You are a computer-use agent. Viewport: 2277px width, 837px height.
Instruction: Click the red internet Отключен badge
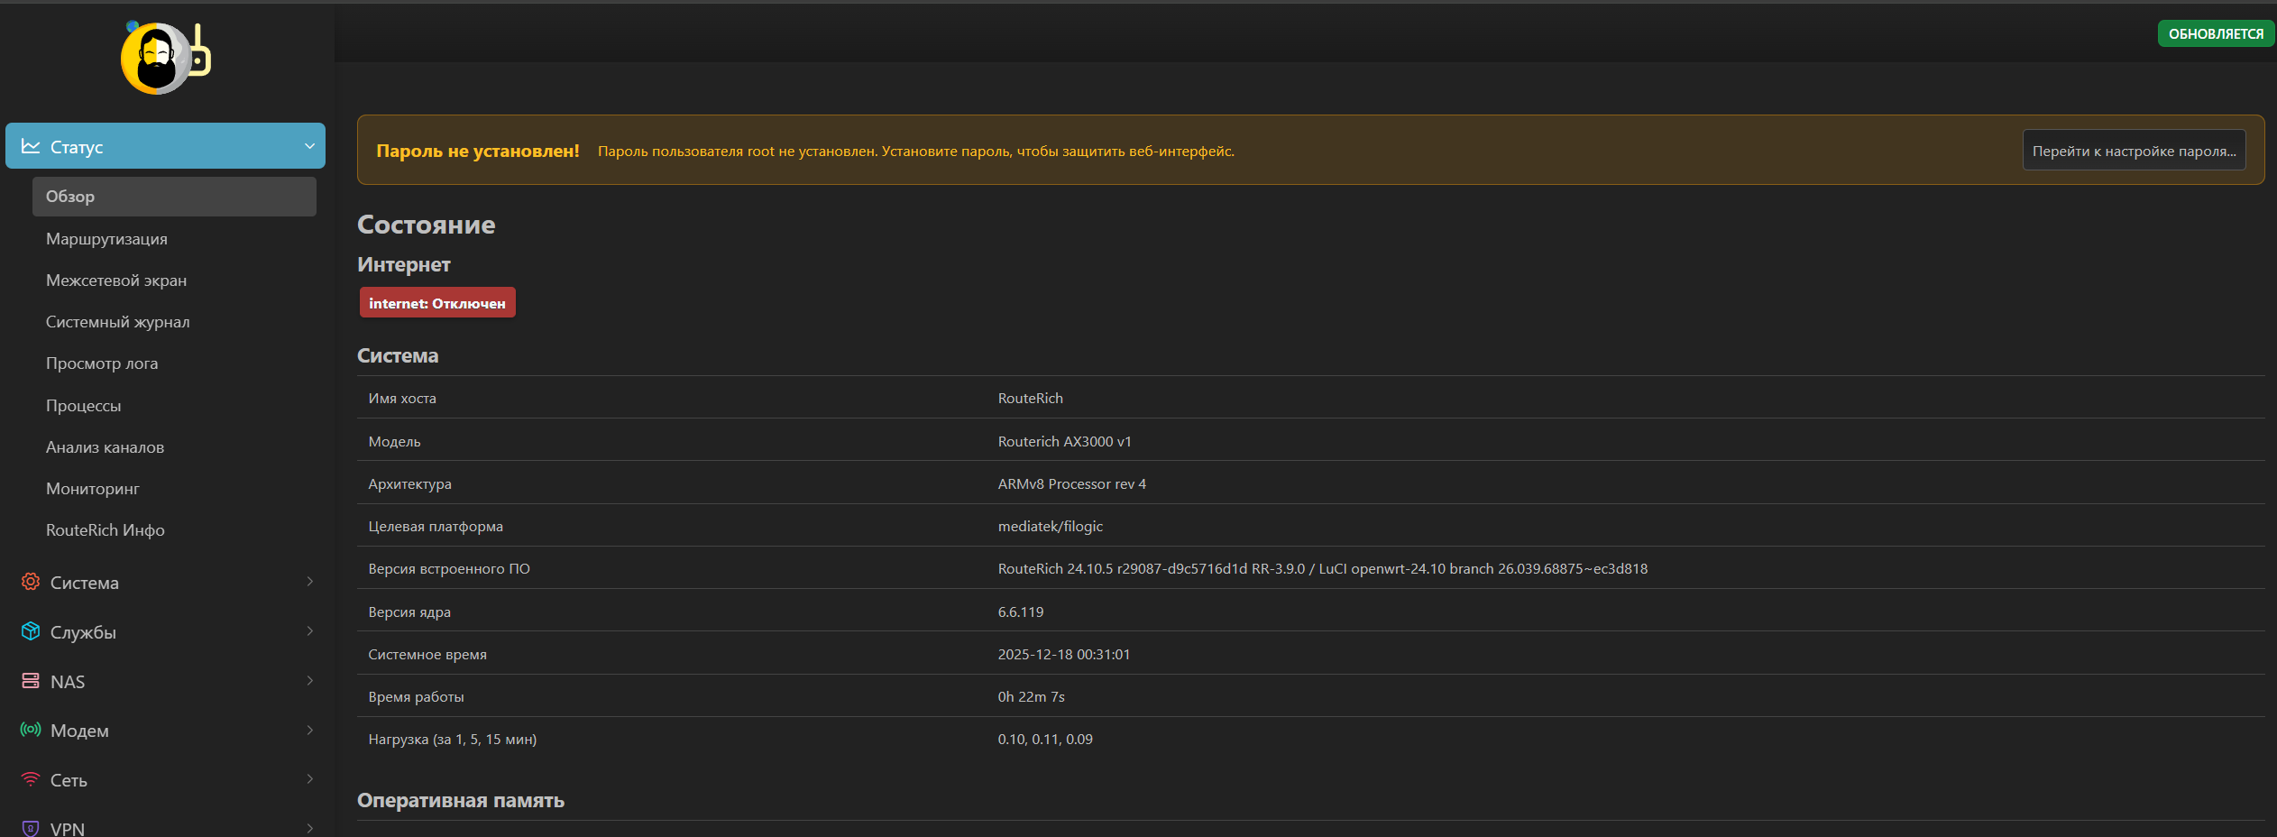pos(437,303)
